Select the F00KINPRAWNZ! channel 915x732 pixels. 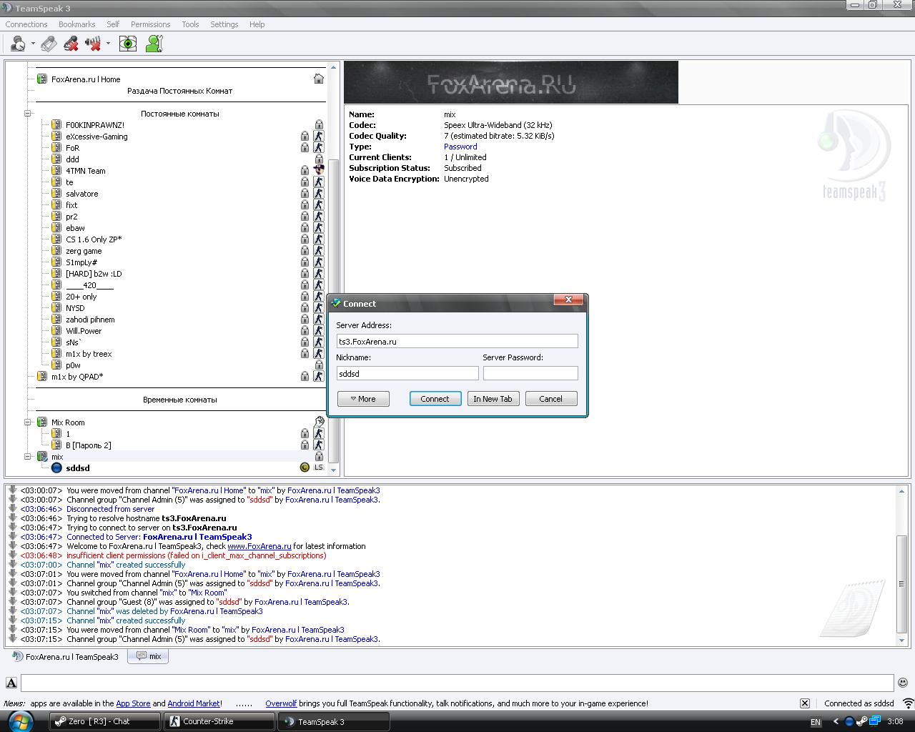pos(95,125)
